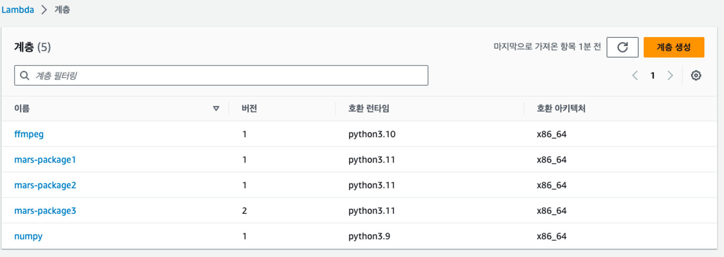
Task: Click the search magnifier icon
Action: (x=24, y=76)
